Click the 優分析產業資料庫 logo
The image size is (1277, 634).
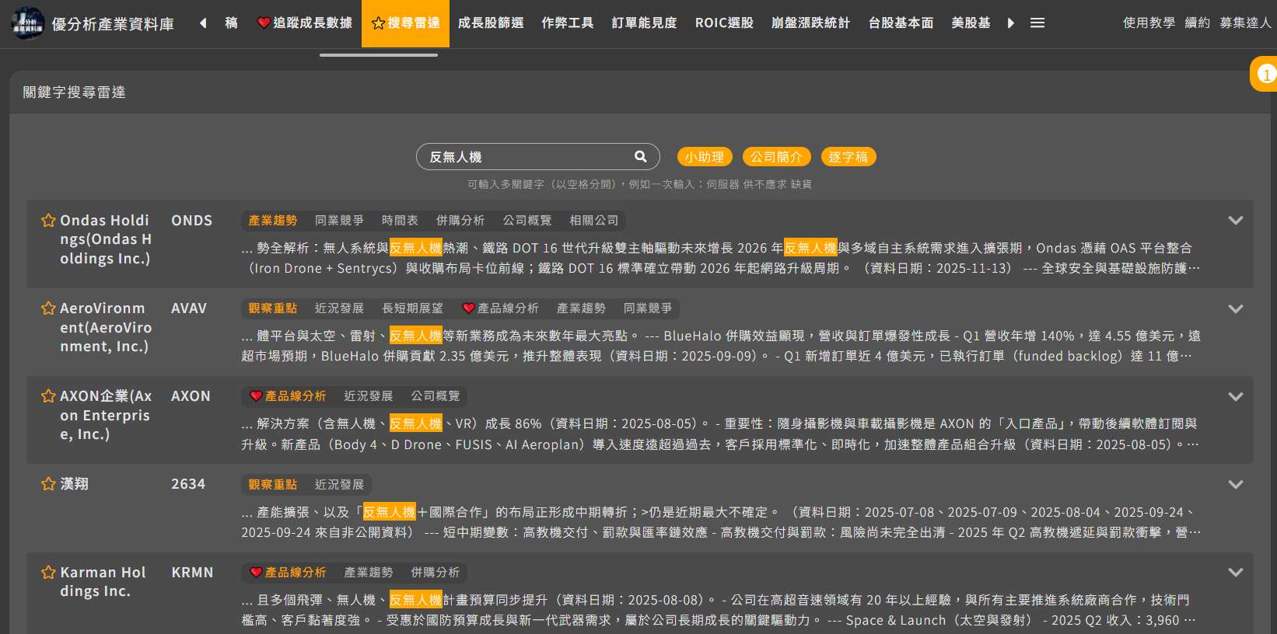point(28,23)
